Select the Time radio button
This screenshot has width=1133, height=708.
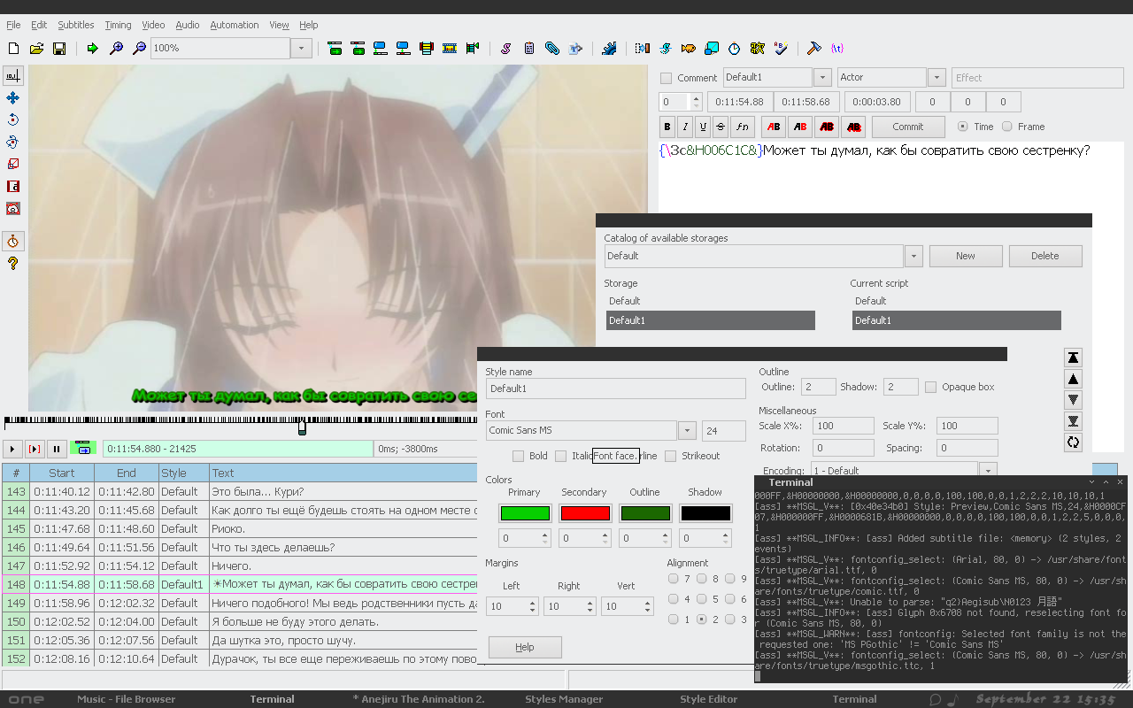click(963, 127)
